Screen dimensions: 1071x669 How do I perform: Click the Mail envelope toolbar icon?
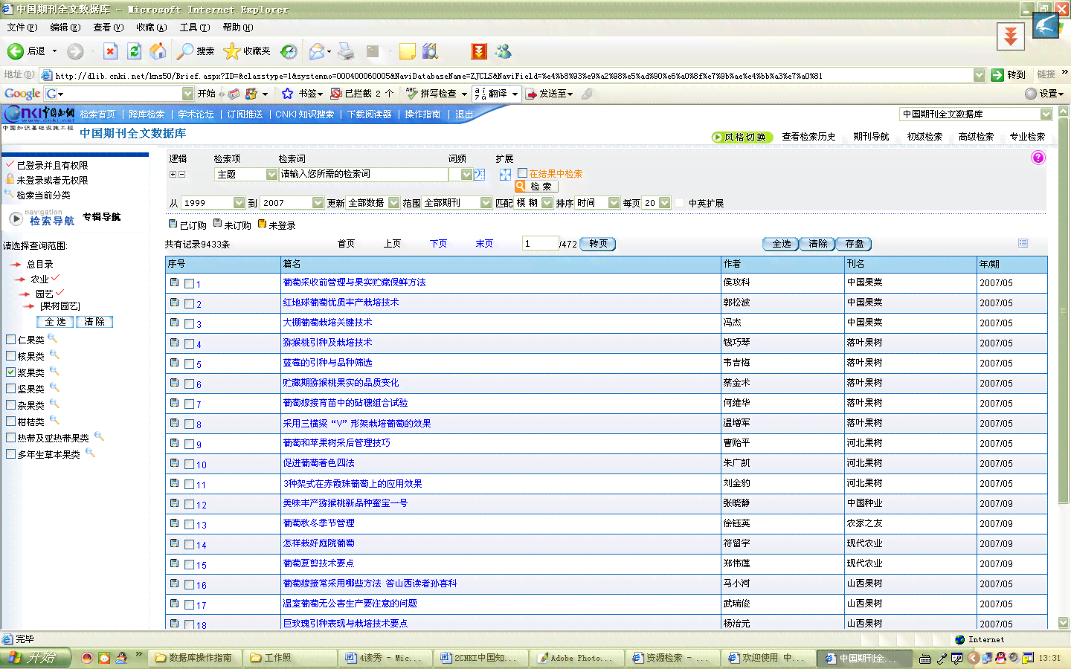[317, 51]
